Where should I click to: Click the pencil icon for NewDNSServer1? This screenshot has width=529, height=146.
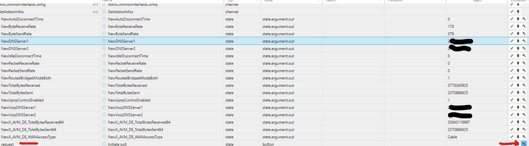(x=512, y=41)
